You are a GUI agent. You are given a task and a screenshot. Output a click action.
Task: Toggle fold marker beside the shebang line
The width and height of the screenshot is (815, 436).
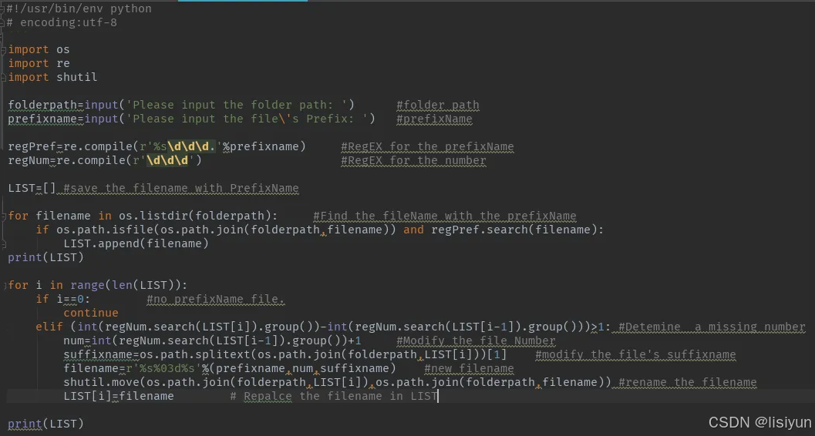point(4,8)
